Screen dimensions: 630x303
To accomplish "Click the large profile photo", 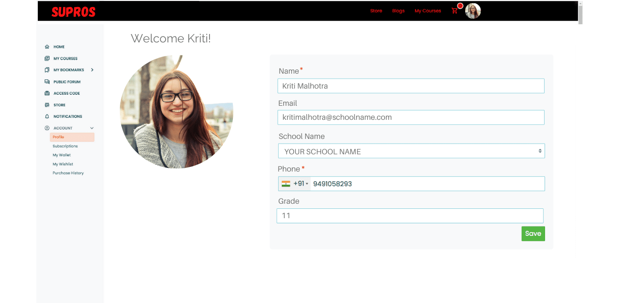I will [x=176, y=112].
